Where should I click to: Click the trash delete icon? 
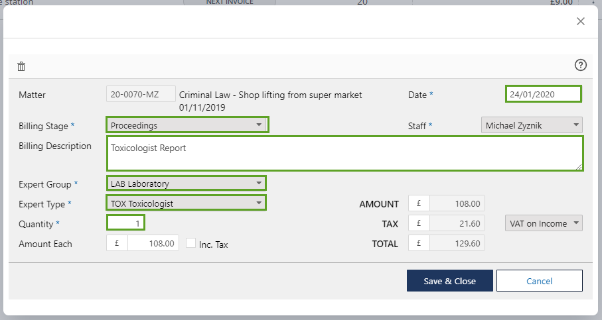21,66
